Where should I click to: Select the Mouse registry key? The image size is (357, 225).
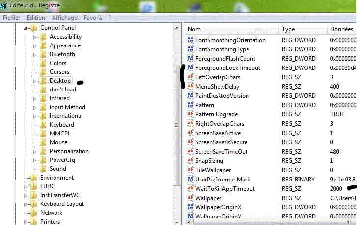[x=58, y=142]
